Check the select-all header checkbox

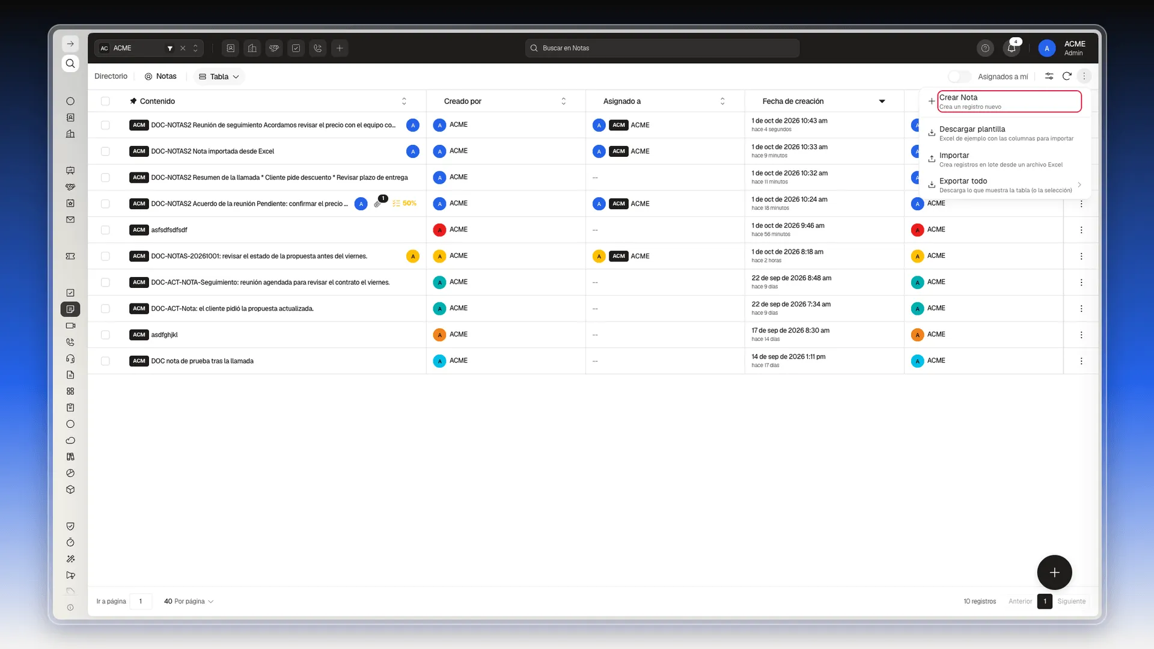click(105, 102)
